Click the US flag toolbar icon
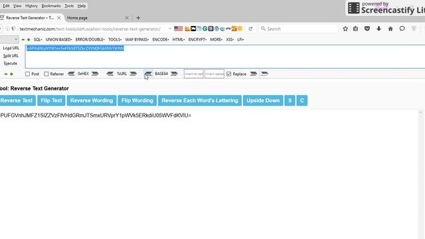Viewport: 425px width, 239px height. click(x=179, y=29)
